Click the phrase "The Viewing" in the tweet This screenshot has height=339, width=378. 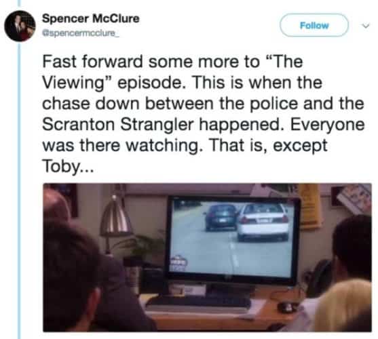[x=172, y=72]
